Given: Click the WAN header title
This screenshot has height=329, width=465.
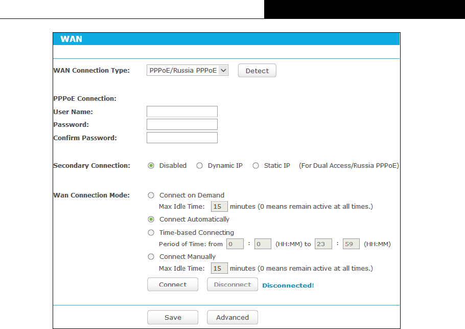Looking at the screenshot, I should tap(71, 39).
